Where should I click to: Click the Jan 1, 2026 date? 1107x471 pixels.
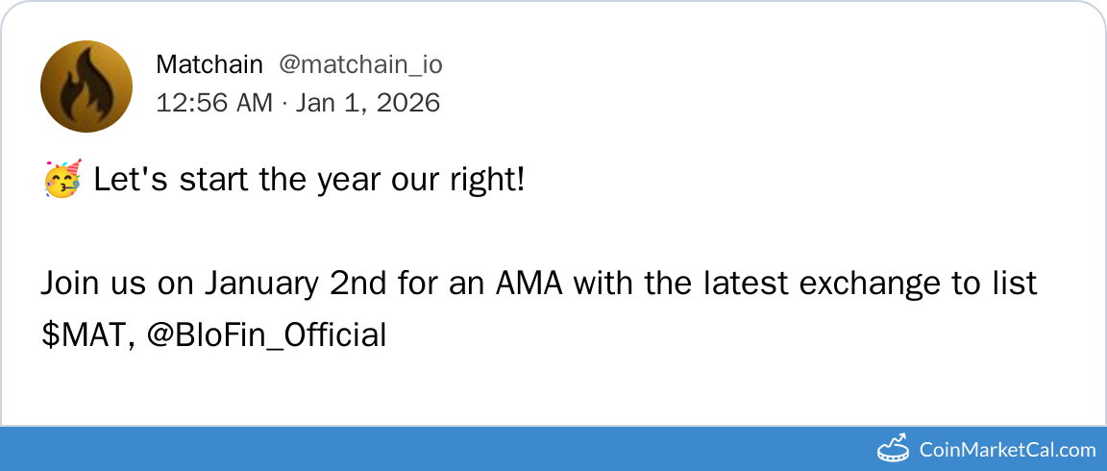click(x=368, y=102)
